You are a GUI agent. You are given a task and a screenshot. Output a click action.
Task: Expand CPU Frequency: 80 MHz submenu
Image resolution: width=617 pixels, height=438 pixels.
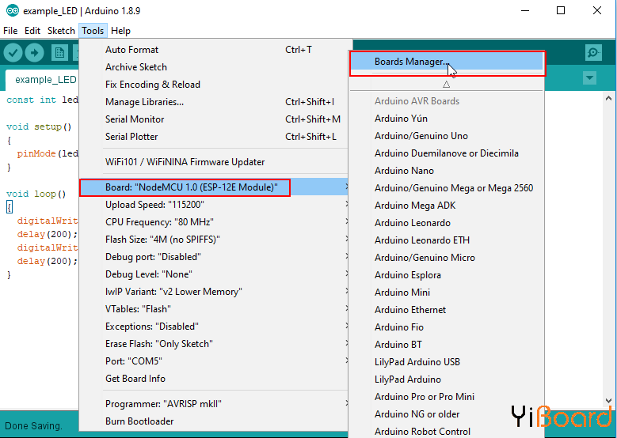pos(214,222)
